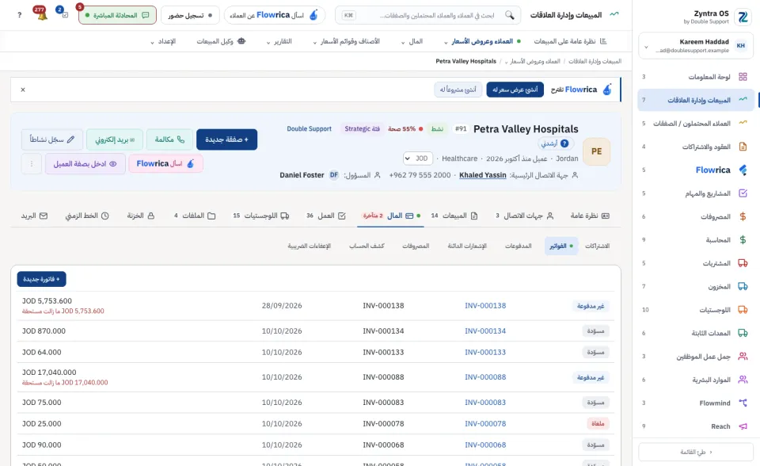Expand the التقارير menu
The width and height of the screenshot is (760, 466).
click(x=279, y=41)
